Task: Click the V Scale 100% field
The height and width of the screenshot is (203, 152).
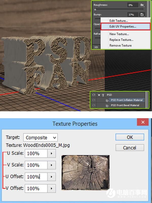Action: 36,165
